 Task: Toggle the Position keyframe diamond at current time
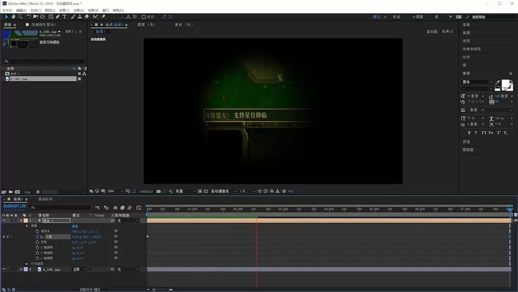(8, 237)
